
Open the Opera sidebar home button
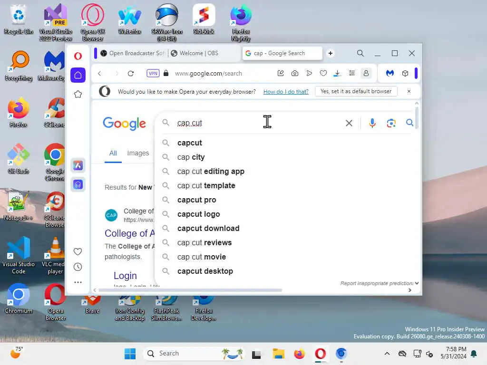[78, 75]
